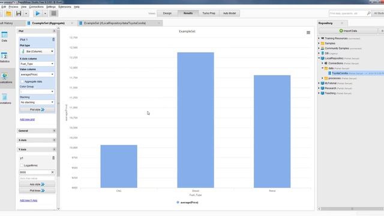Screen dimensions: 384x216
Task: Click the Add new plot link
Action: (x=27, y=119)
